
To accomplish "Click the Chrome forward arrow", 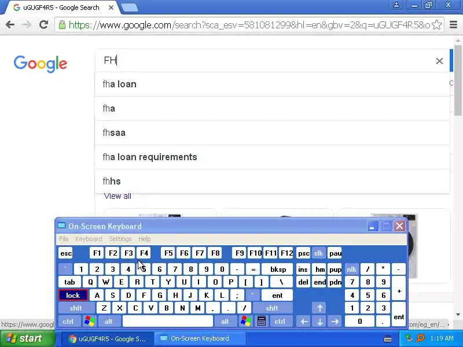I will (27, 25).
